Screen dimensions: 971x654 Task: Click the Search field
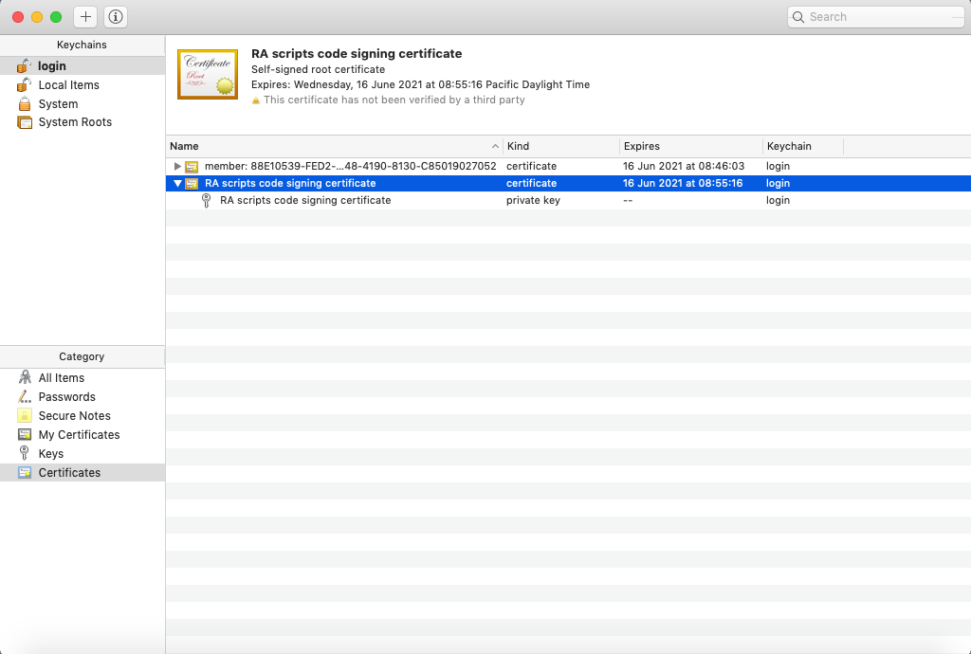click(877, 17)
